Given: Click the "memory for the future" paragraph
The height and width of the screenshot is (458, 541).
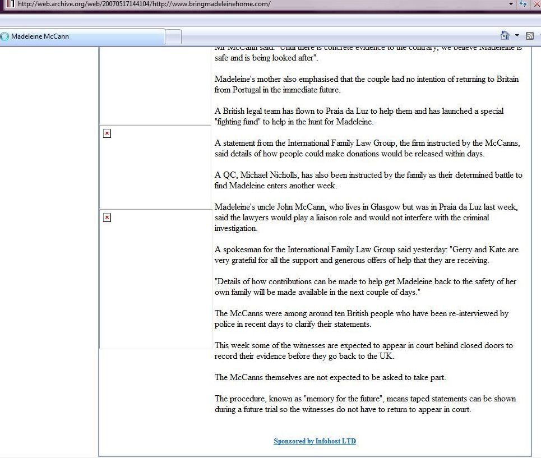Looking at the screenshot, I should 365,404.
